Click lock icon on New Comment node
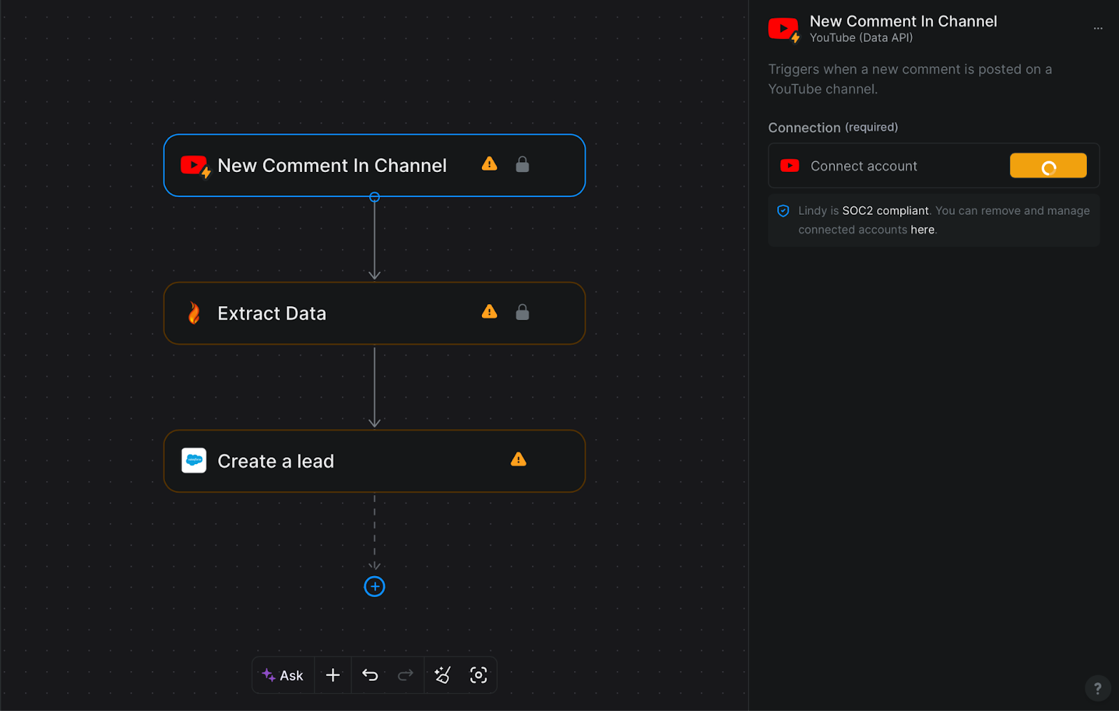This screenshot has width=1119, height=711. [522, 165]
